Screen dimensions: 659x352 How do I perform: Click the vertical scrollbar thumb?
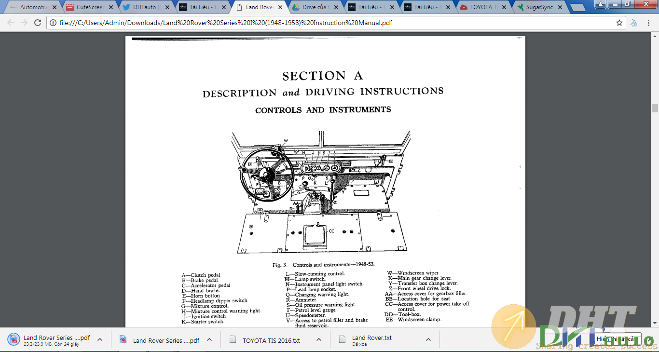(x=655, y=108)
